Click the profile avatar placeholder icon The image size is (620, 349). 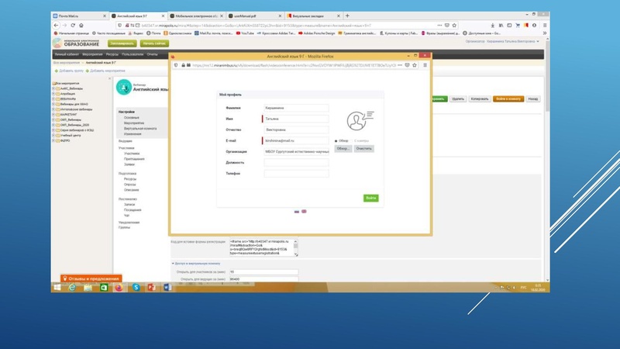click(357, 121)
